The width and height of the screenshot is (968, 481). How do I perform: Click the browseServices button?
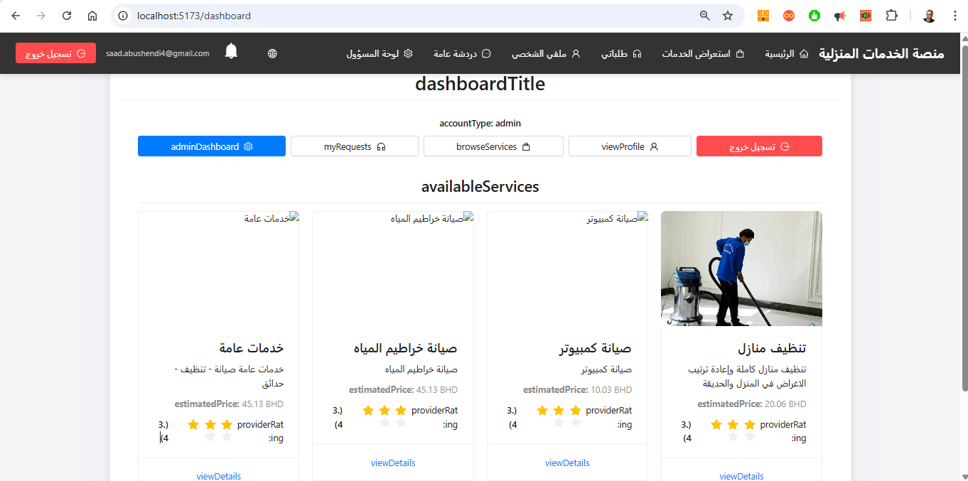[x=493, y=146]
